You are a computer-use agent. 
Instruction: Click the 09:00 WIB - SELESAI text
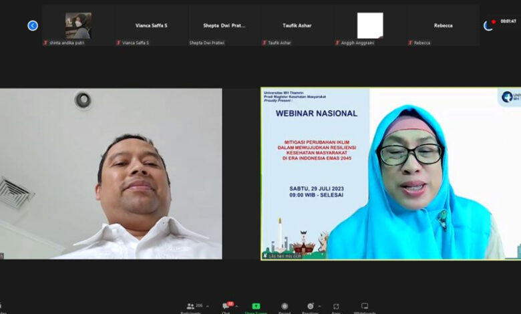(x=317, y=195)
